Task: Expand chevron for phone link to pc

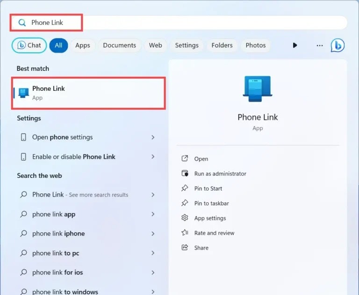Action: (x=153, y=253)
